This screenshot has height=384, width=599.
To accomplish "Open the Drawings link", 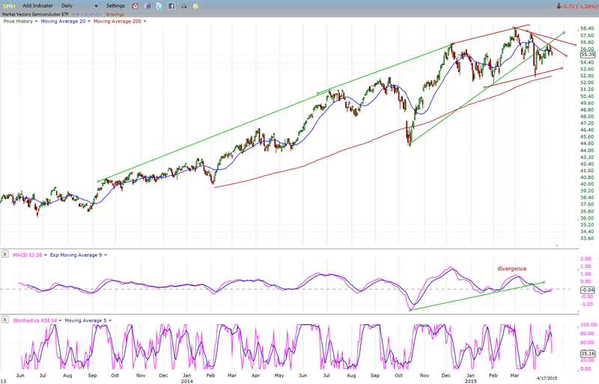I will (115, 14).
